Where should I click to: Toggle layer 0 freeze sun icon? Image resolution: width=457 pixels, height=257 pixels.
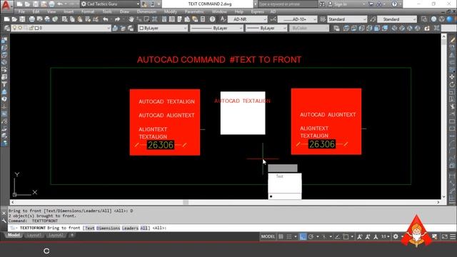point(20,28)
